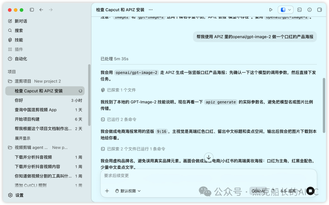Click the 视频剪辑 agent folder icon

tap(10, 148)
